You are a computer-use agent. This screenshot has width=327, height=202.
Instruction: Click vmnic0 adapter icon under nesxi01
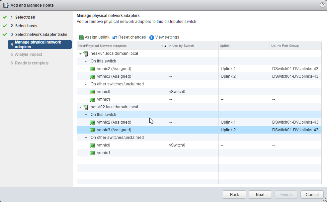(x=93, y=92)
